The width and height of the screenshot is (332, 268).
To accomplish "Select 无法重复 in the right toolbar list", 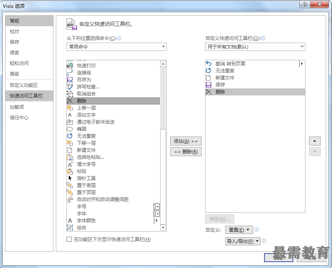I will pos(255,70).
